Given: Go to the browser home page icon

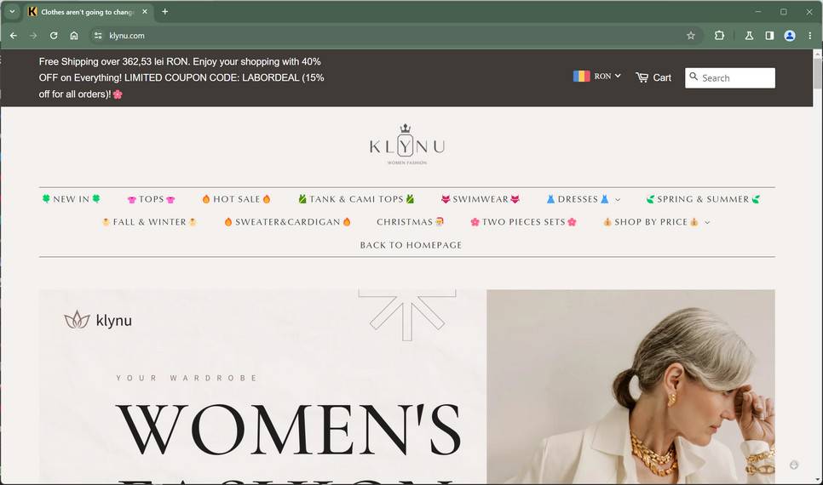Looking at the screenshot, I should pyautogui.click(x=74, y=36).
